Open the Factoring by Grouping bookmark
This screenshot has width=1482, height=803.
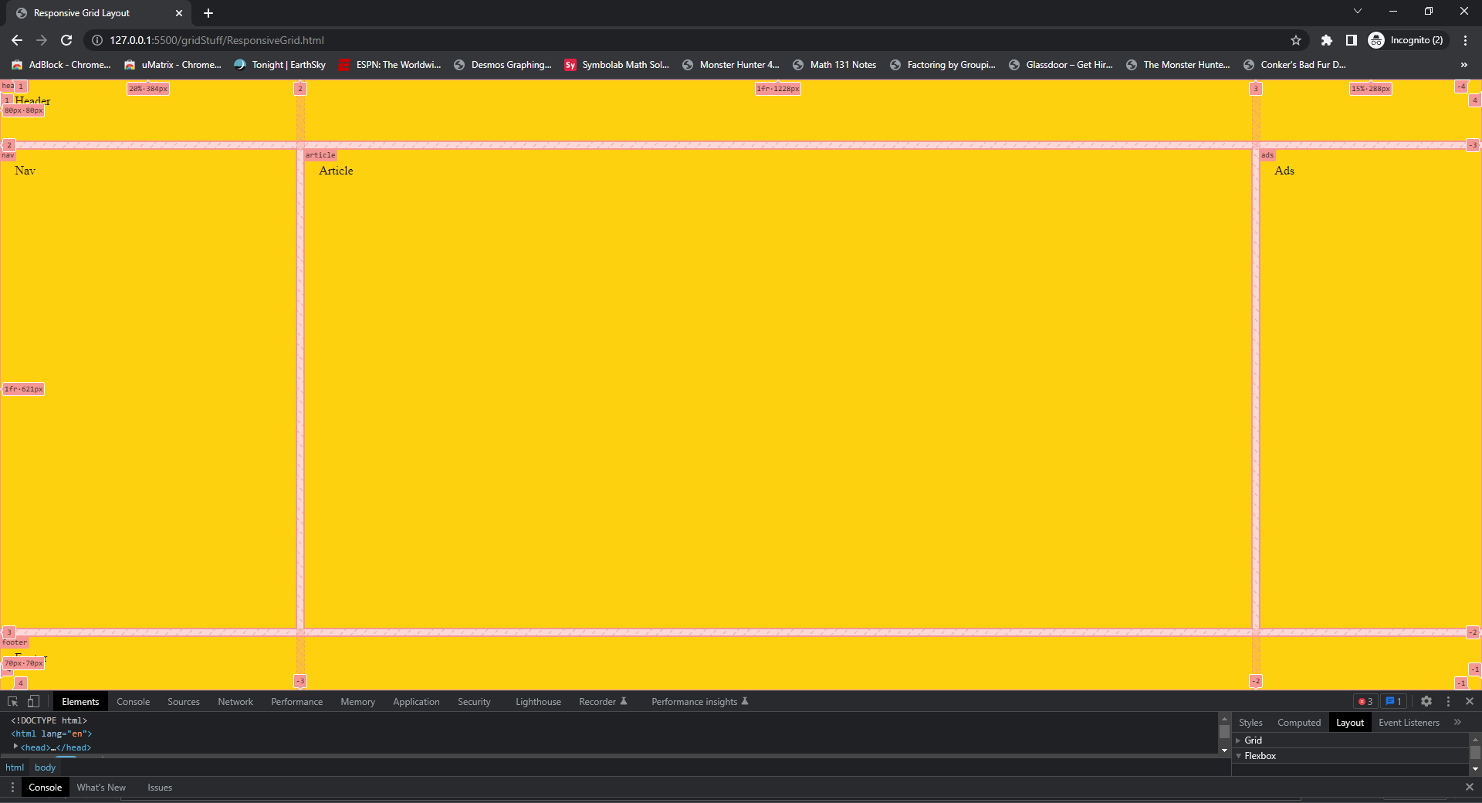point(942,65)
